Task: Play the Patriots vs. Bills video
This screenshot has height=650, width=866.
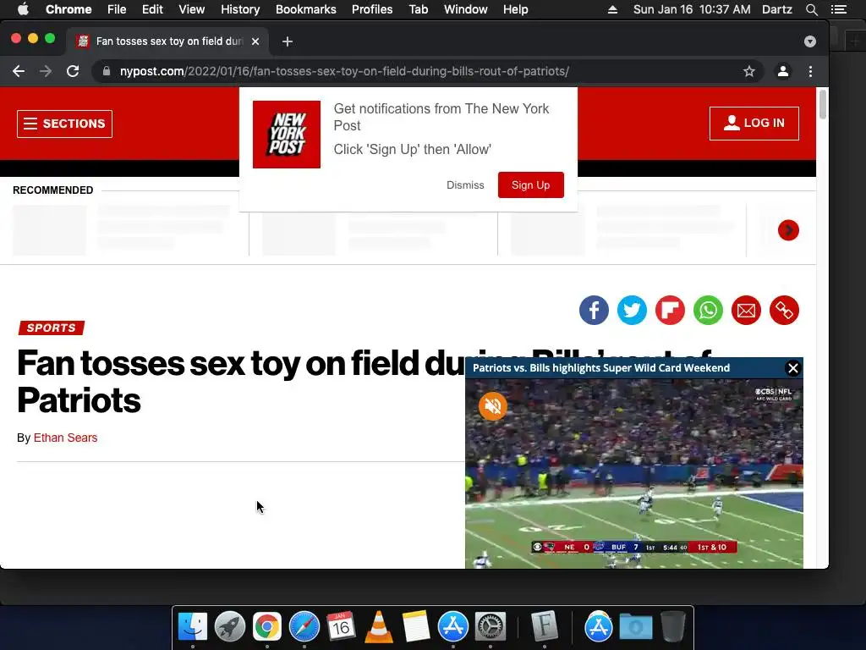Action: 634,473
